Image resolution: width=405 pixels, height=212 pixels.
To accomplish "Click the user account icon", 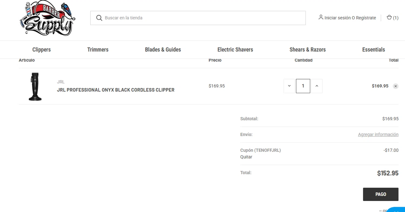I will pos(321,17).
